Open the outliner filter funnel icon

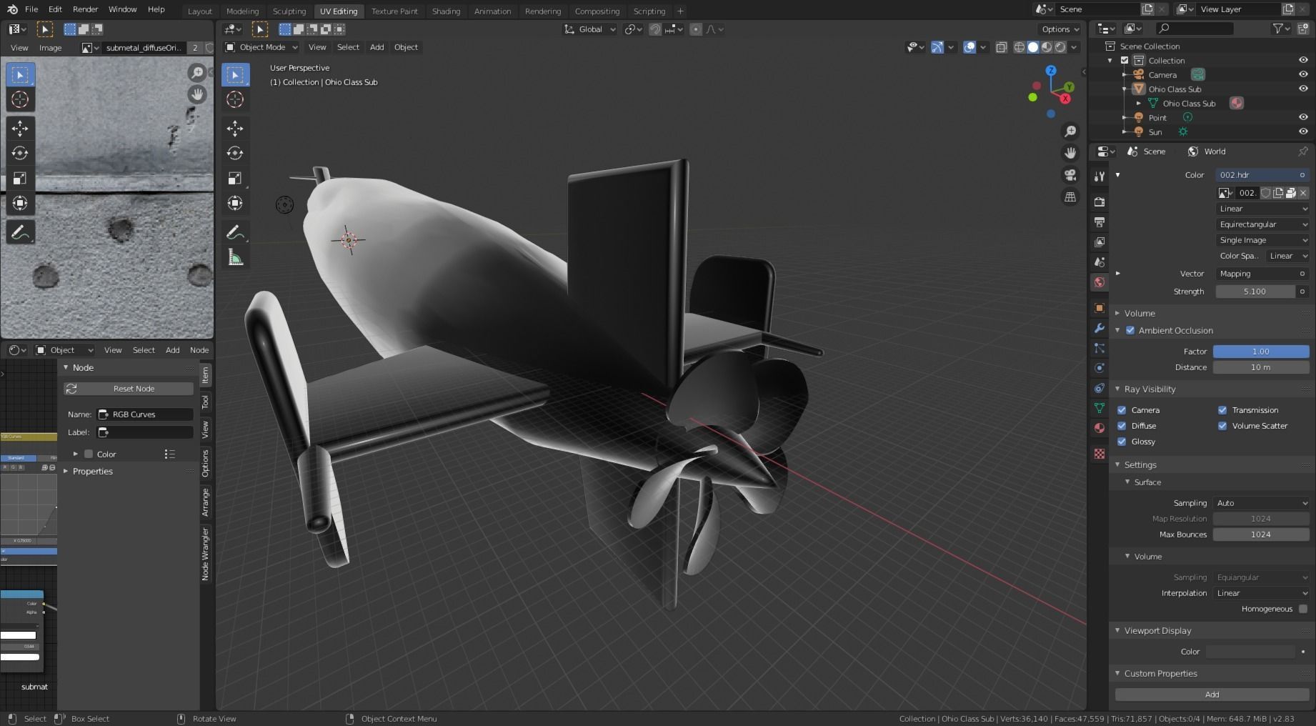pyautogui.click(x=1278, y=29)
